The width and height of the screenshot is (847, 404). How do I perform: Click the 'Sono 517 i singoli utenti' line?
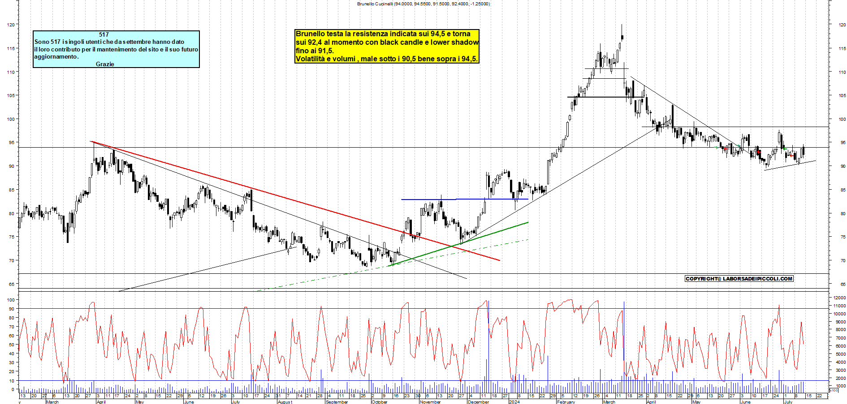[x=109, y=42]
